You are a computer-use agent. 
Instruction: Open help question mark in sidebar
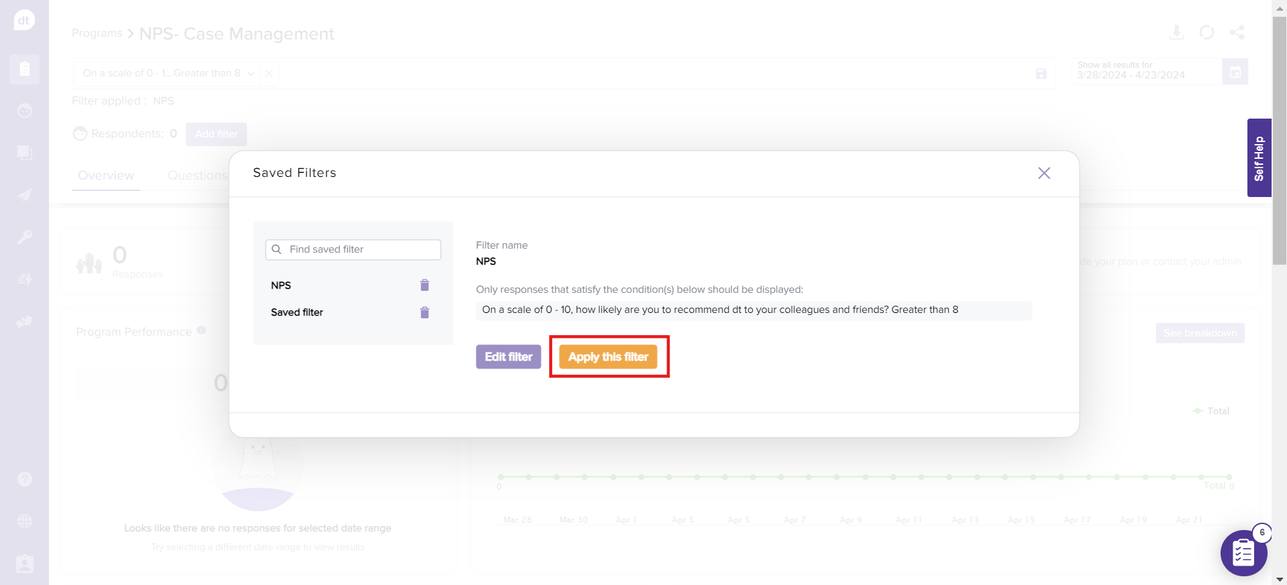(x=25, y=479)
